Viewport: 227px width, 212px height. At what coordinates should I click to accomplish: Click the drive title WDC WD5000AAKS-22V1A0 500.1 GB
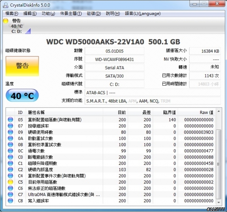point(113,42)
